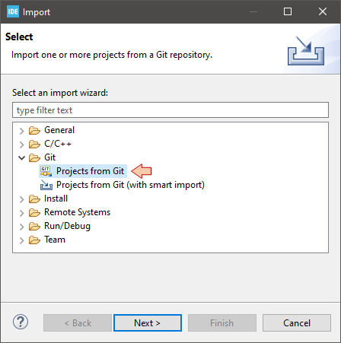
Task: Expand the General category
Action: (22, 131)
